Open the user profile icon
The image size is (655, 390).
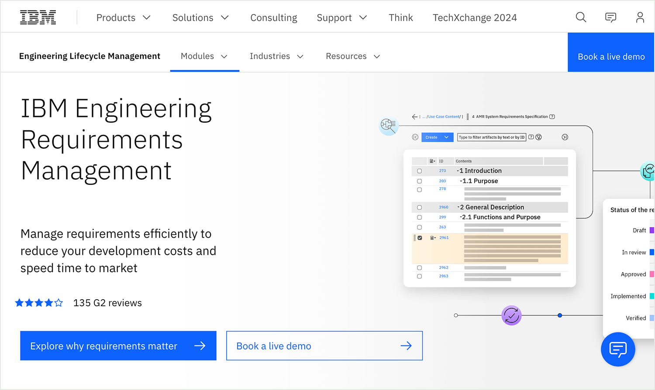640,17
